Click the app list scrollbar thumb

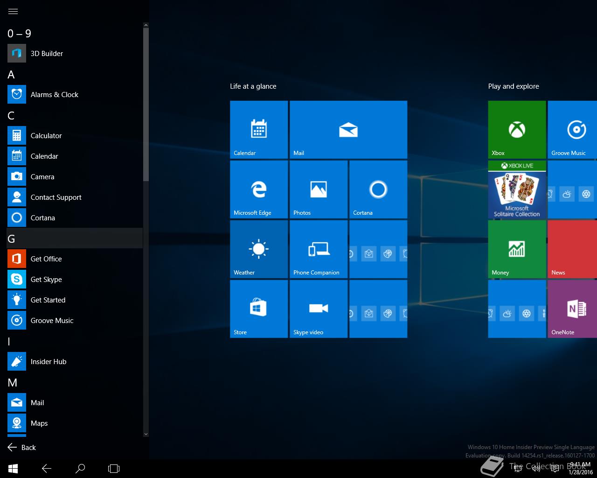[146, 105]
